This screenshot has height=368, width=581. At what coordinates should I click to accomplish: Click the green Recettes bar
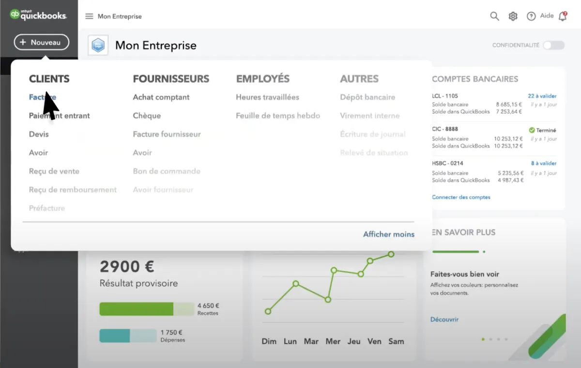tap(146, 309)
